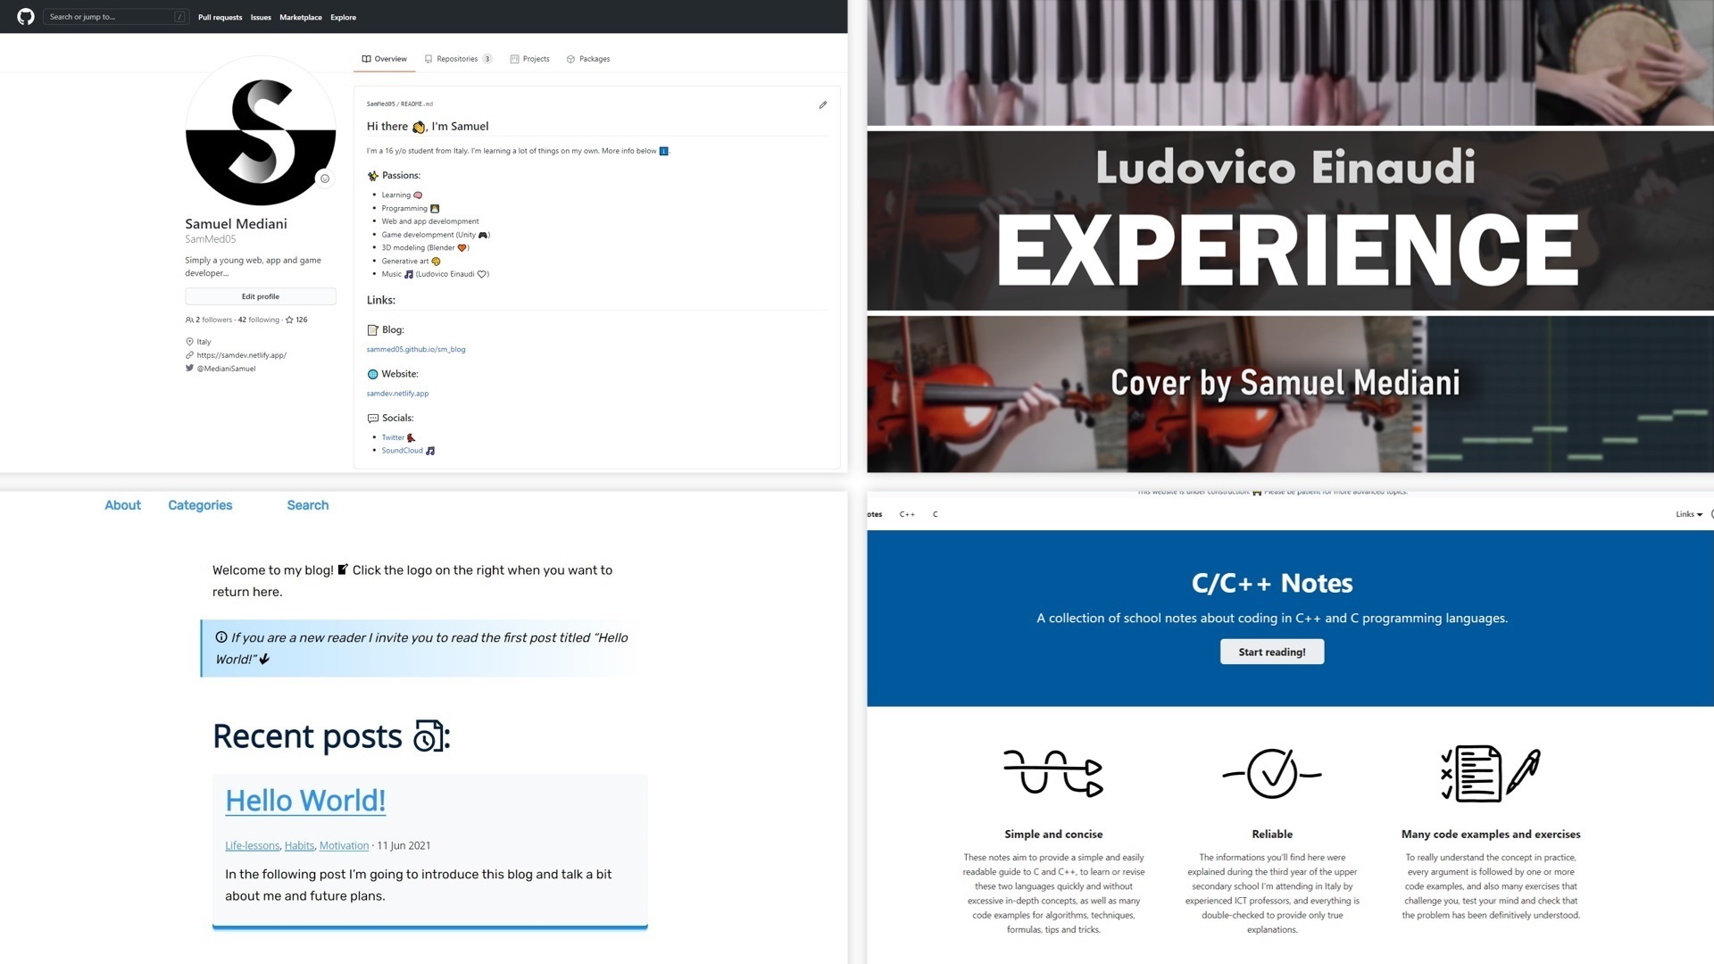Toggle the Categories menu on blog page

[200, 503]
